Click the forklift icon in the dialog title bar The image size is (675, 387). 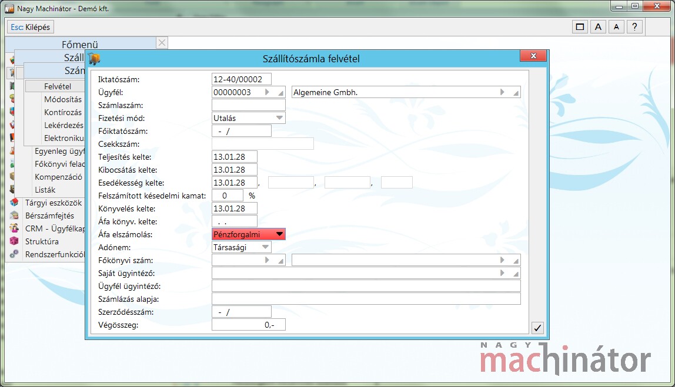coord(94,59)
